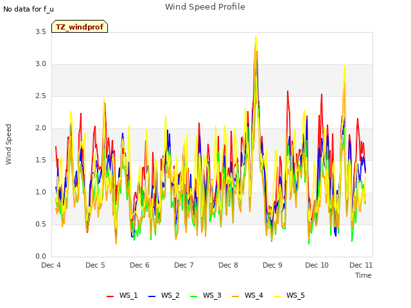
Task: Click the red WS_1 legend swatch
Action: (110, 296)
